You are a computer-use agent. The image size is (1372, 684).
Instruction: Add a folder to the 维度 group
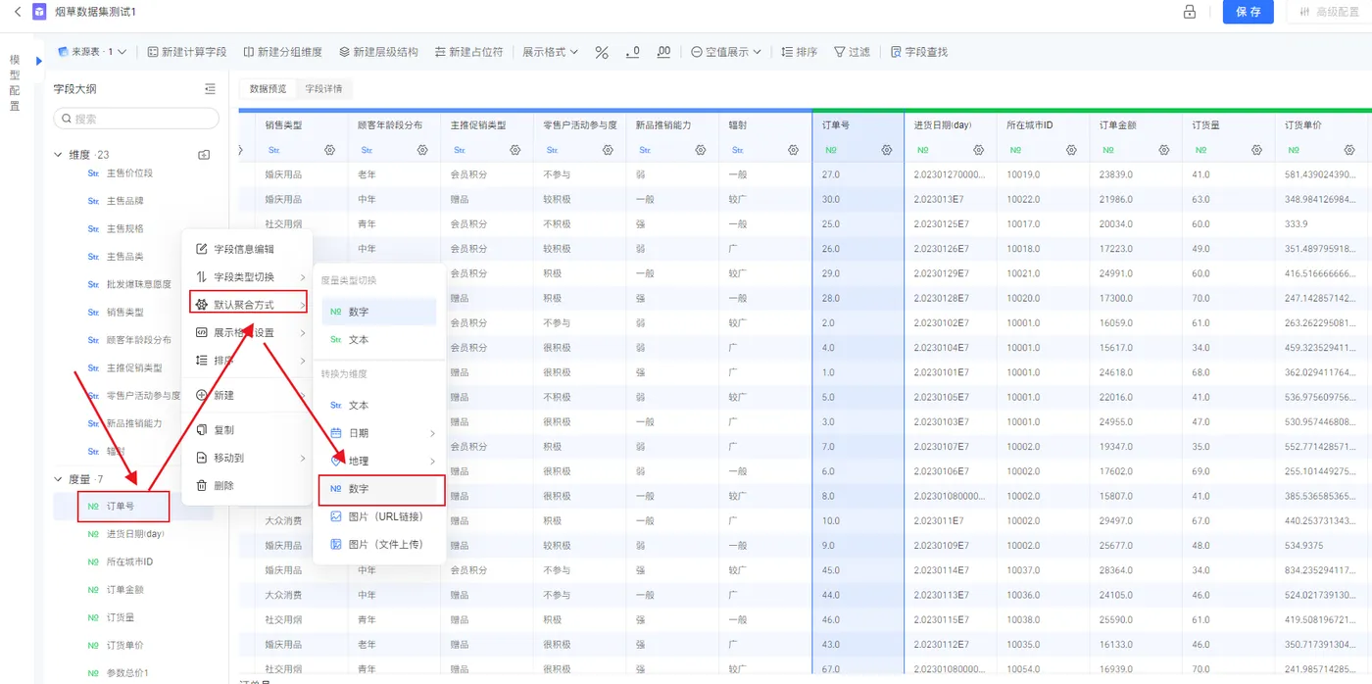click(x=204, y=155)
